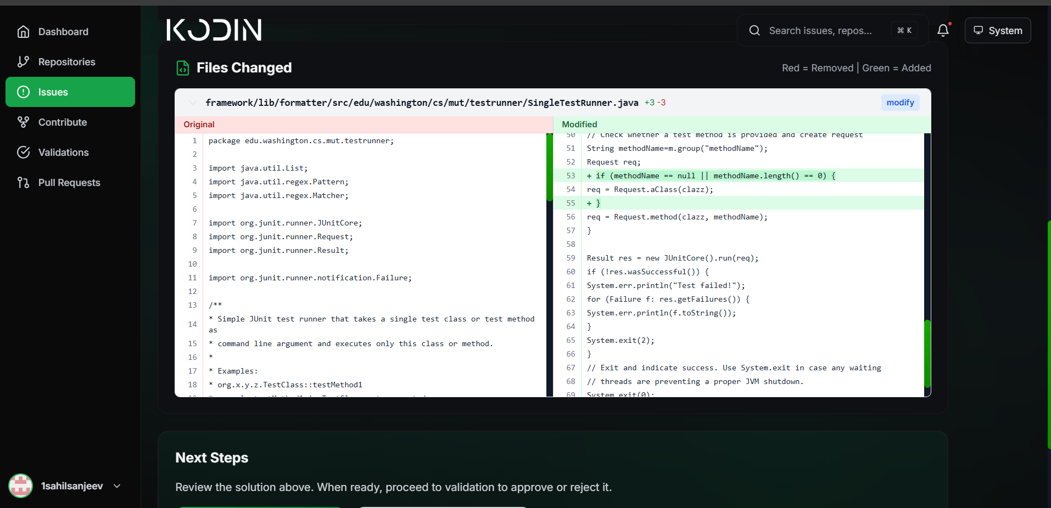Click the ⌘ K shortcut badge
The width and height of the screenshot is (1051, 508).
click(x=904, y=31)
